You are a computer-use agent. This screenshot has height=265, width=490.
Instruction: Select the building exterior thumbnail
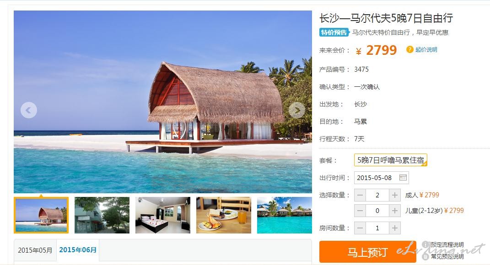tap(102, 215)
